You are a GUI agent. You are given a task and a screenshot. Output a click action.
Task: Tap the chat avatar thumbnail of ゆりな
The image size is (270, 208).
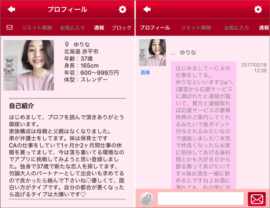pos(152,52)
